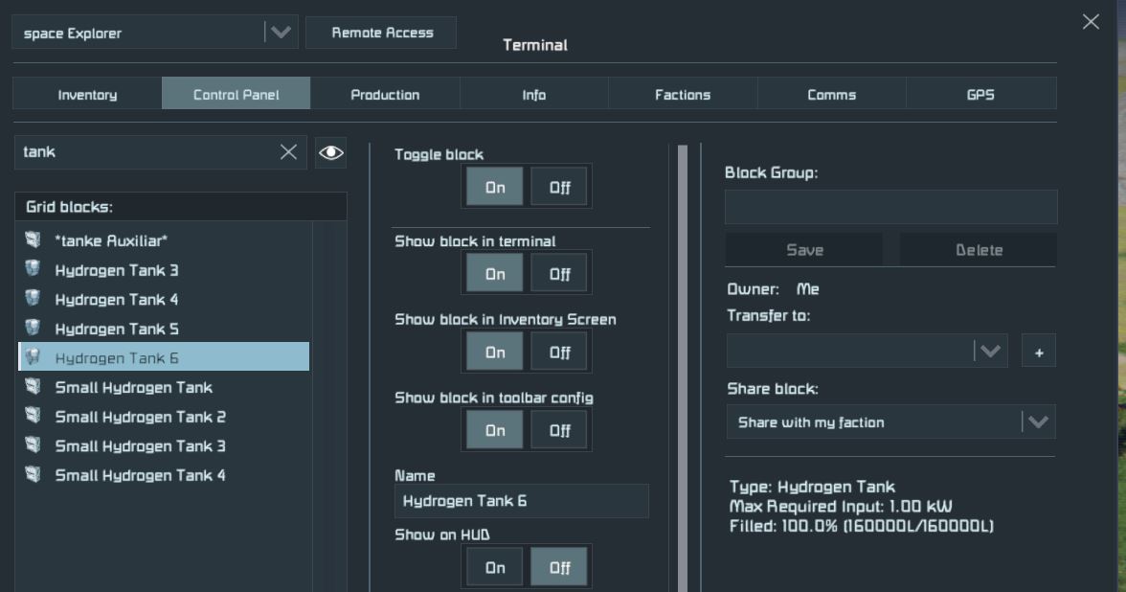
Task: Click the icon next to Hydrogen Tank 5
Action: [x=34, y=329]
